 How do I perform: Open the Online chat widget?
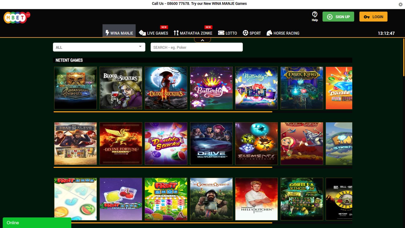pyautogui.click(x=37, y=223)
